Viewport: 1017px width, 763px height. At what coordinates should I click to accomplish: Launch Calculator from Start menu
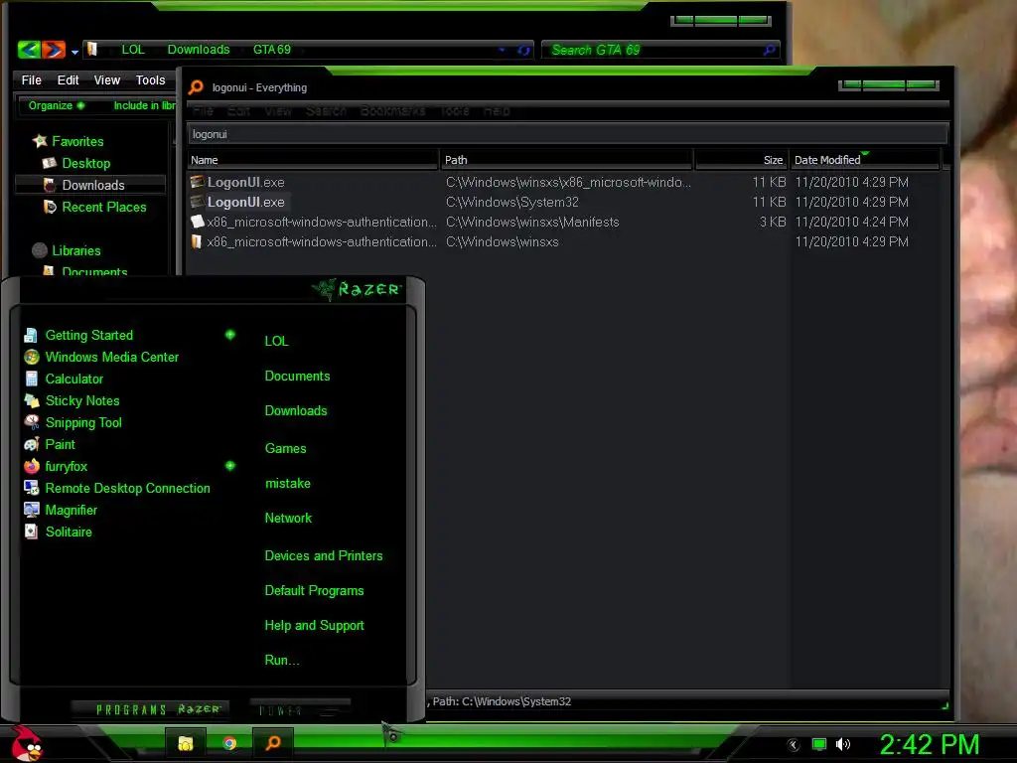tap(73, 379)
